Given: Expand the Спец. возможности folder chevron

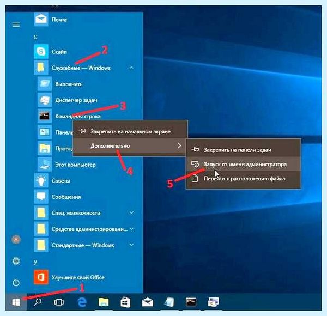Looking at the screenshot, I should click(x=131, y=212).
